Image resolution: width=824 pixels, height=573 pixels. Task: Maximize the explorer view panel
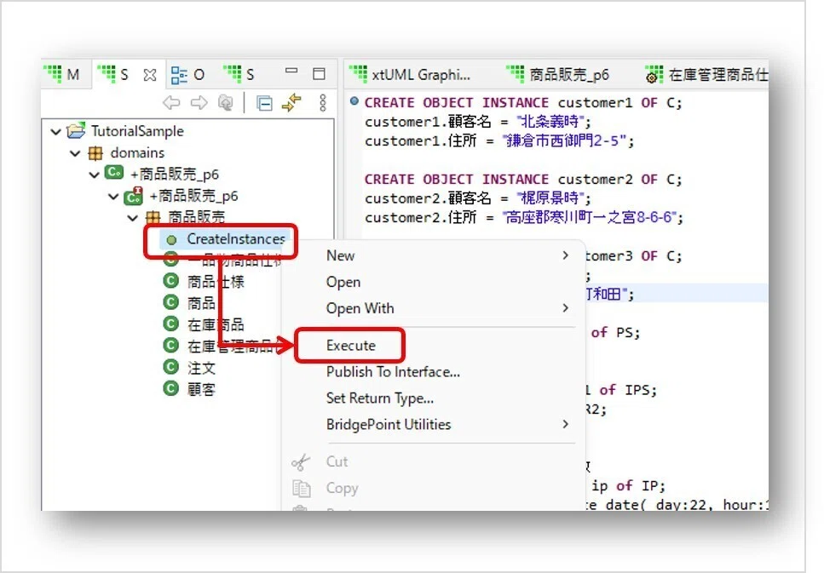(x=319, y=74)
